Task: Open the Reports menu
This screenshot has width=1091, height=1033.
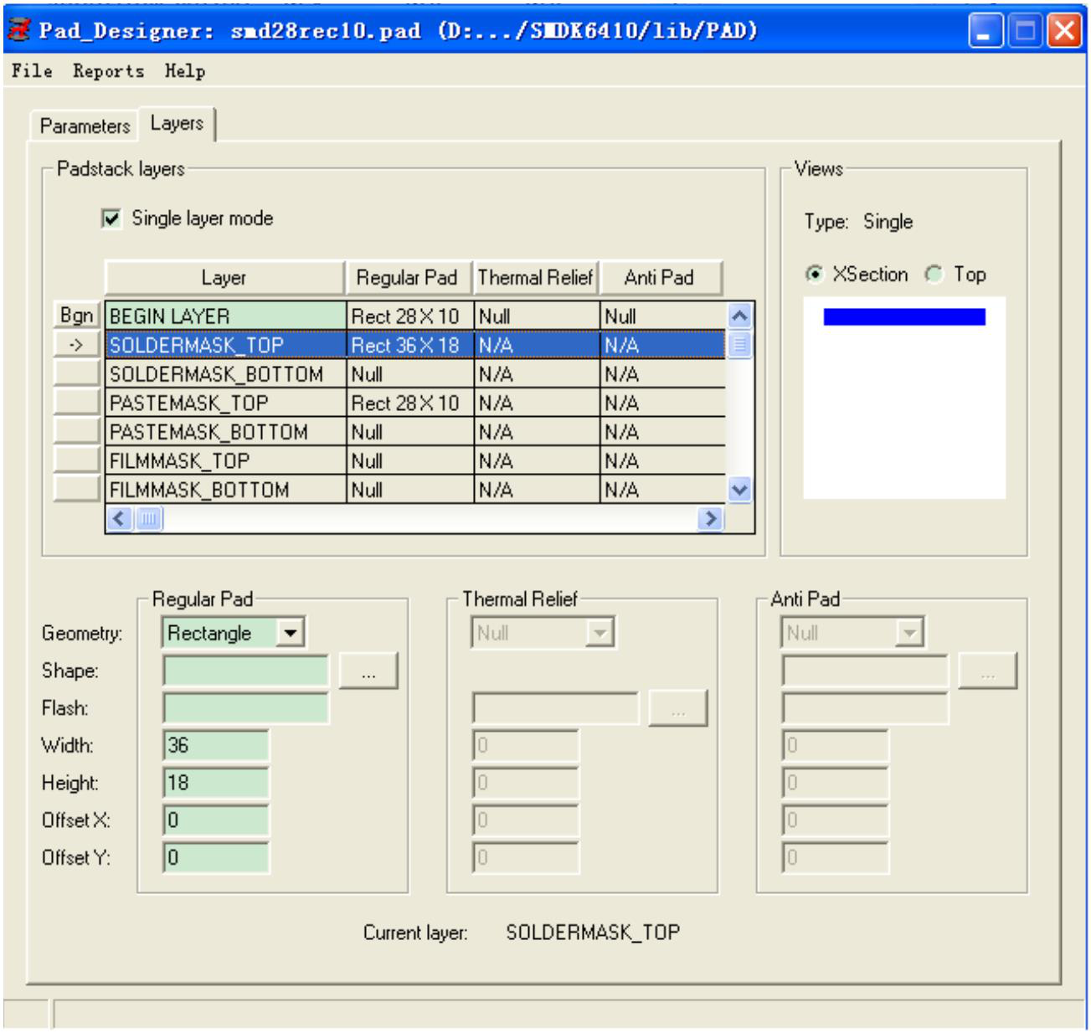Action: pyautogui.click(x=108, y=71)
